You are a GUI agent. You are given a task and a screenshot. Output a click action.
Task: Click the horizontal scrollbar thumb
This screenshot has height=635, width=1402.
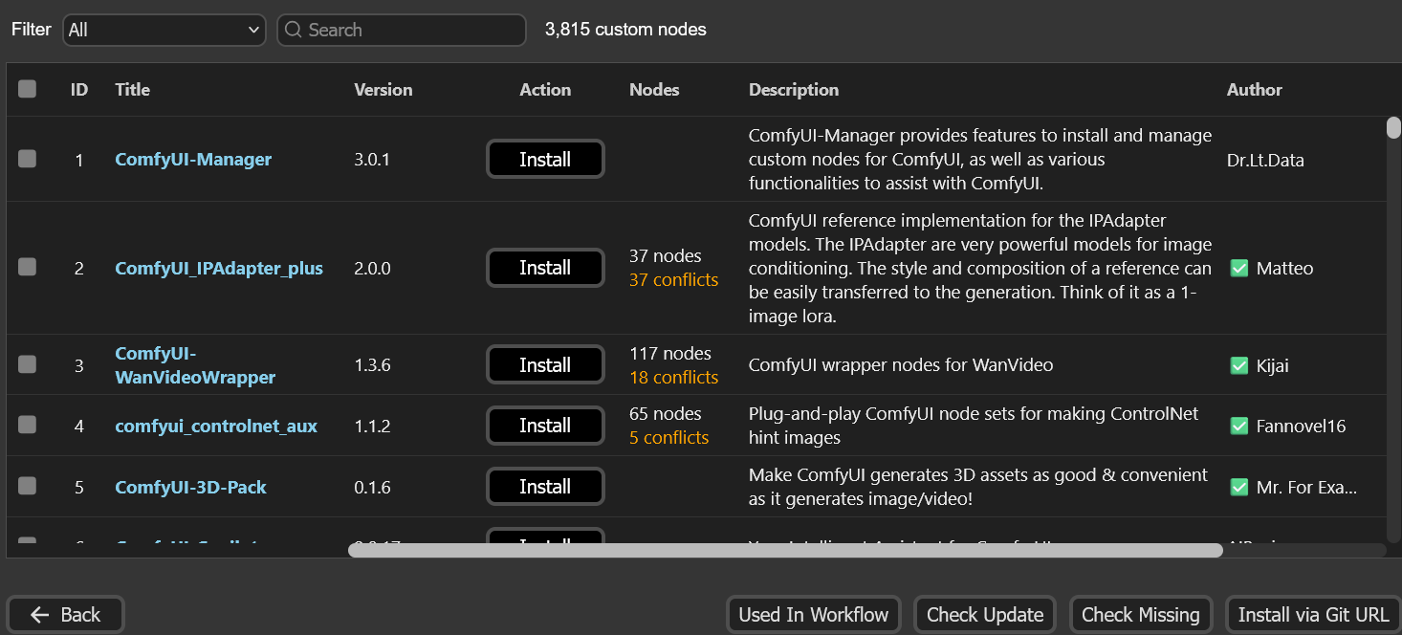(785, 550)
